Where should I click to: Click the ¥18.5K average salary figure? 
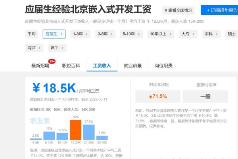click(x=54, y=88)
